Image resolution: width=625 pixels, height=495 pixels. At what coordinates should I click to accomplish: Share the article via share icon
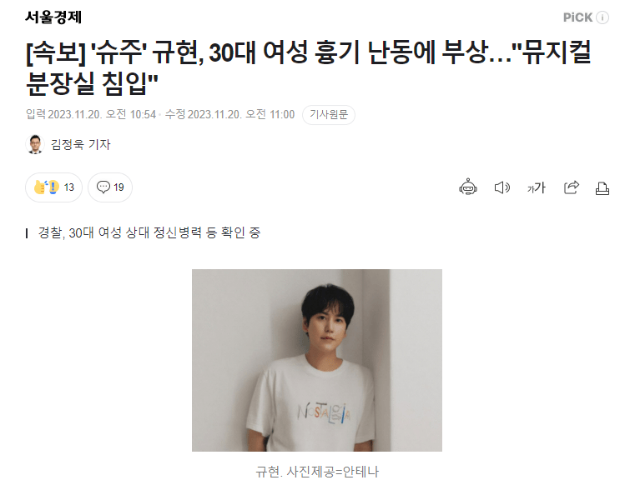tap(572, 187)
